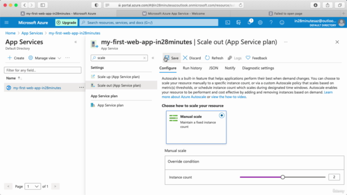Screen dimensions: 347x195
Task: Switch to the Configure tab
Action: tap(168, 68)
